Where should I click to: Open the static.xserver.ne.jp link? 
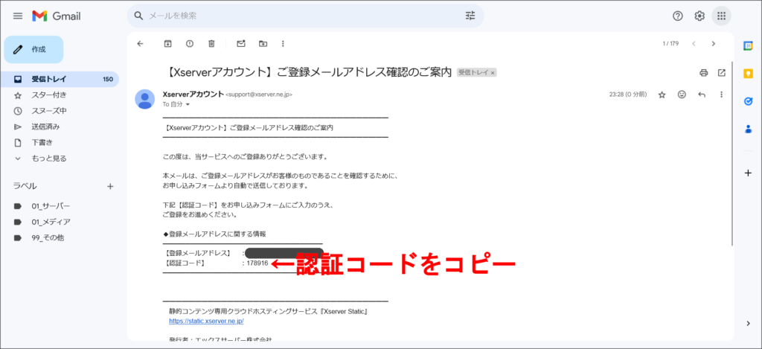(207, 321)
